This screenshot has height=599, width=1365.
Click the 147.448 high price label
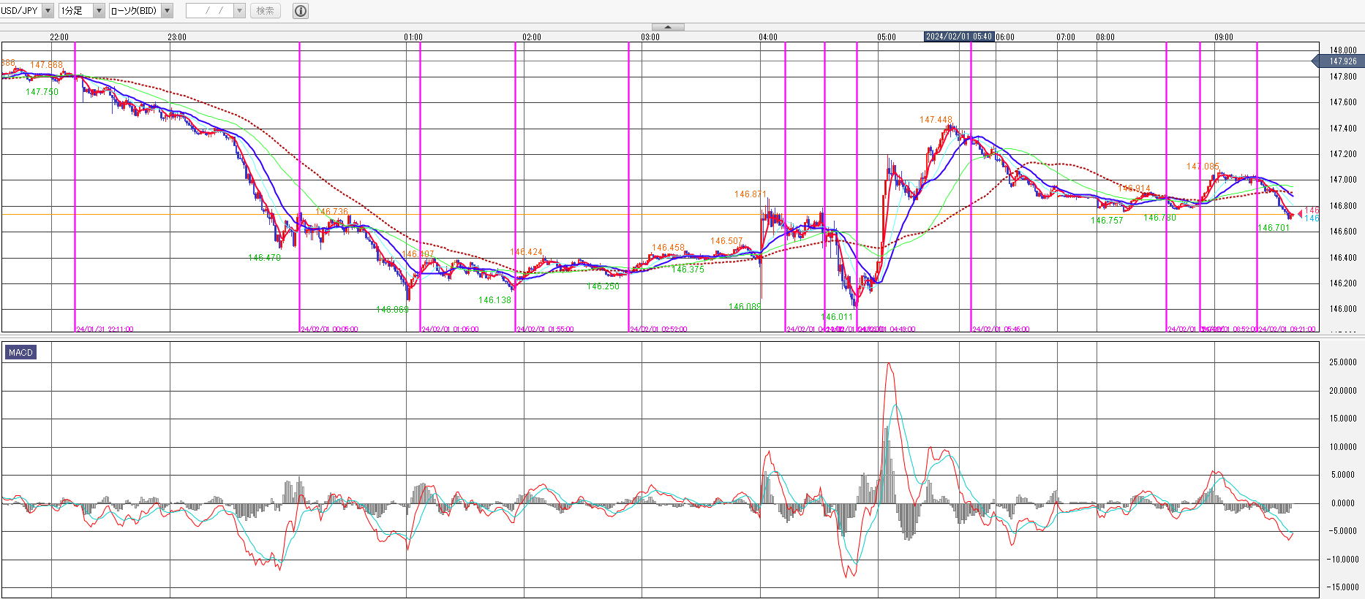coord(936,120)
